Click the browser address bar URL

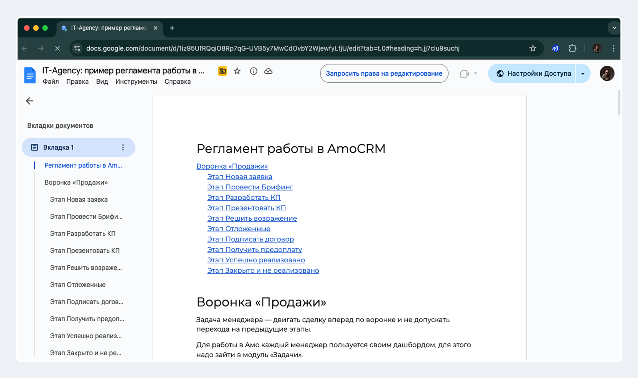[x=273, y=48]
